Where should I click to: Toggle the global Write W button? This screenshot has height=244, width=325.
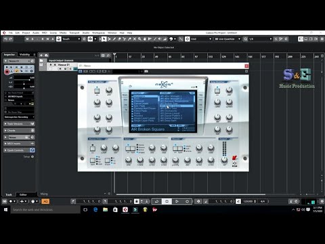click(47, 39)
